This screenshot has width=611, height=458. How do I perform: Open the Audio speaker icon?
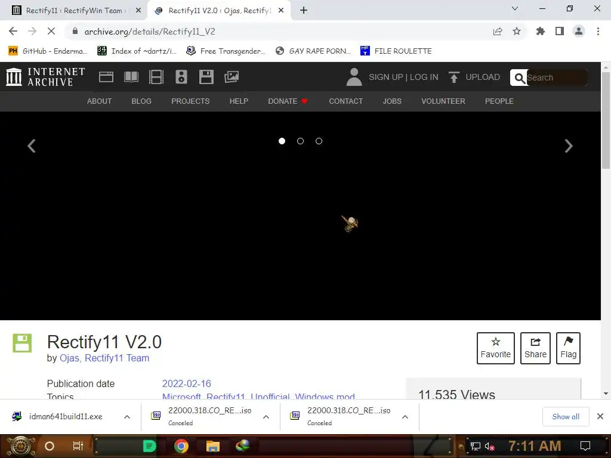pos(181,77)
